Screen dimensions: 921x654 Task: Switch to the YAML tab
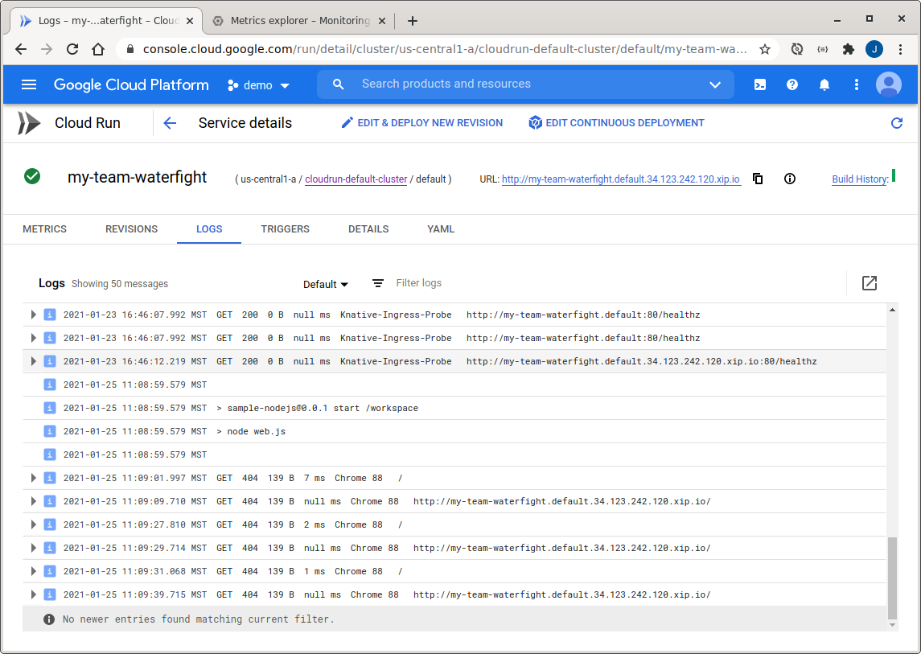441,229
